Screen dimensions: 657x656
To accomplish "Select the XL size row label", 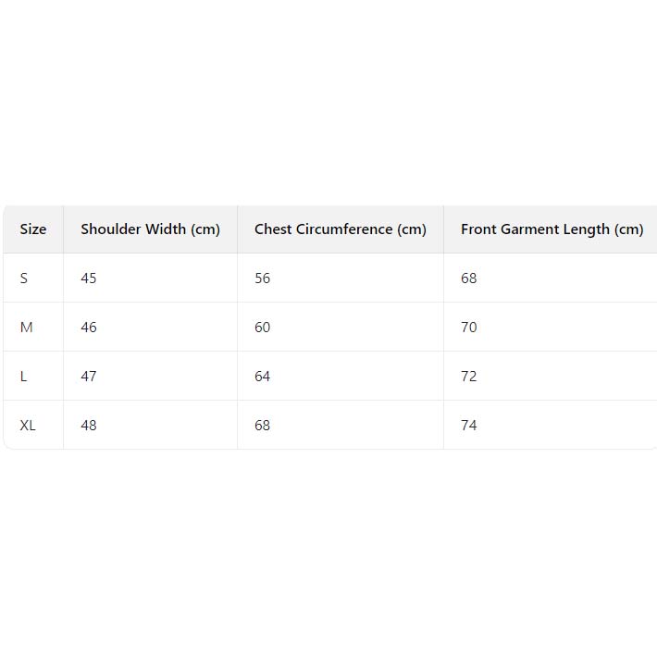I will pyautogui.click(x=28, y=426).
